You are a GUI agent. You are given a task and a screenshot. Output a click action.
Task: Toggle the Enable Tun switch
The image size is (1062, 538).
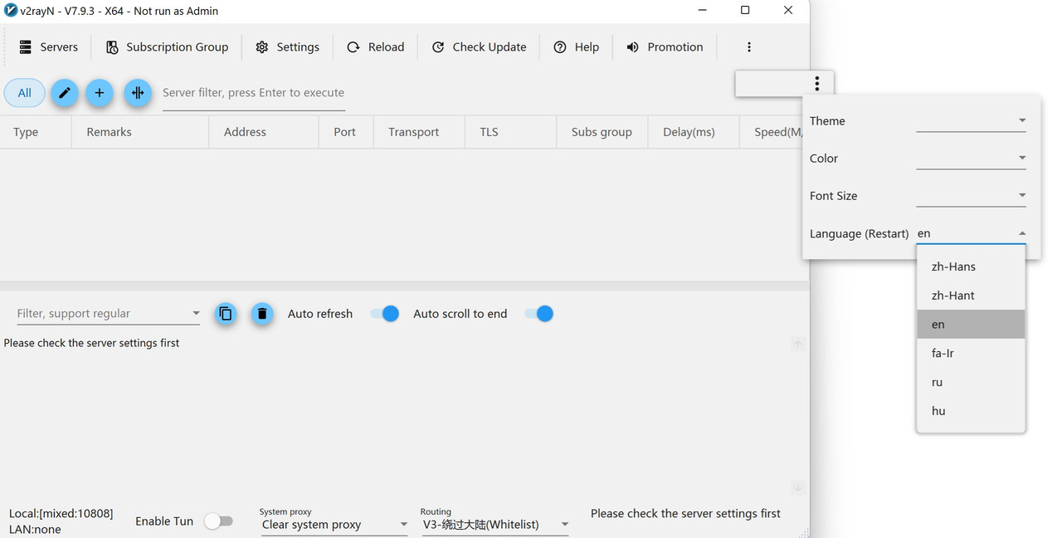[x=218, y=521]
